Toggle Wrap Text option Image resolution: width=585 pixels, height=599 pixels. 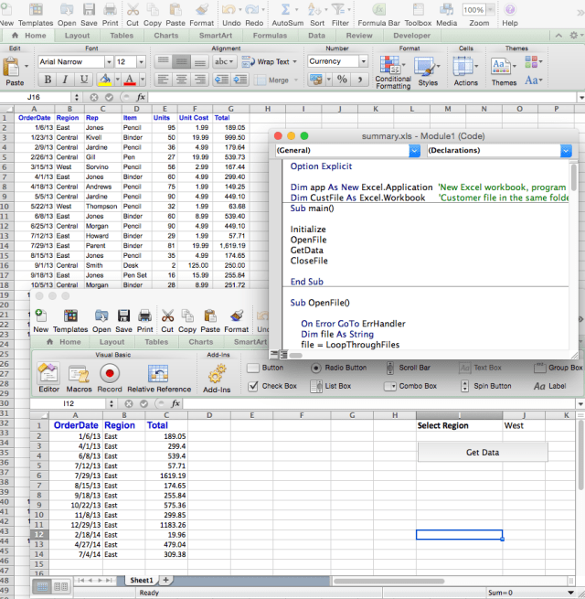269,61
